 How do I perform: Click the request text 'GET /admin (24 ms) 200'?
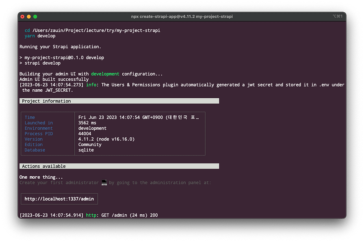click(x=130, y=215)
